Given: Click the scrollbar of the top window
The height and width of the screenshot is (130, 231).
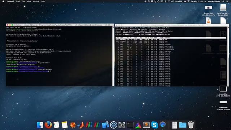Looking at the screenshot, I should (x=228, y=56).
